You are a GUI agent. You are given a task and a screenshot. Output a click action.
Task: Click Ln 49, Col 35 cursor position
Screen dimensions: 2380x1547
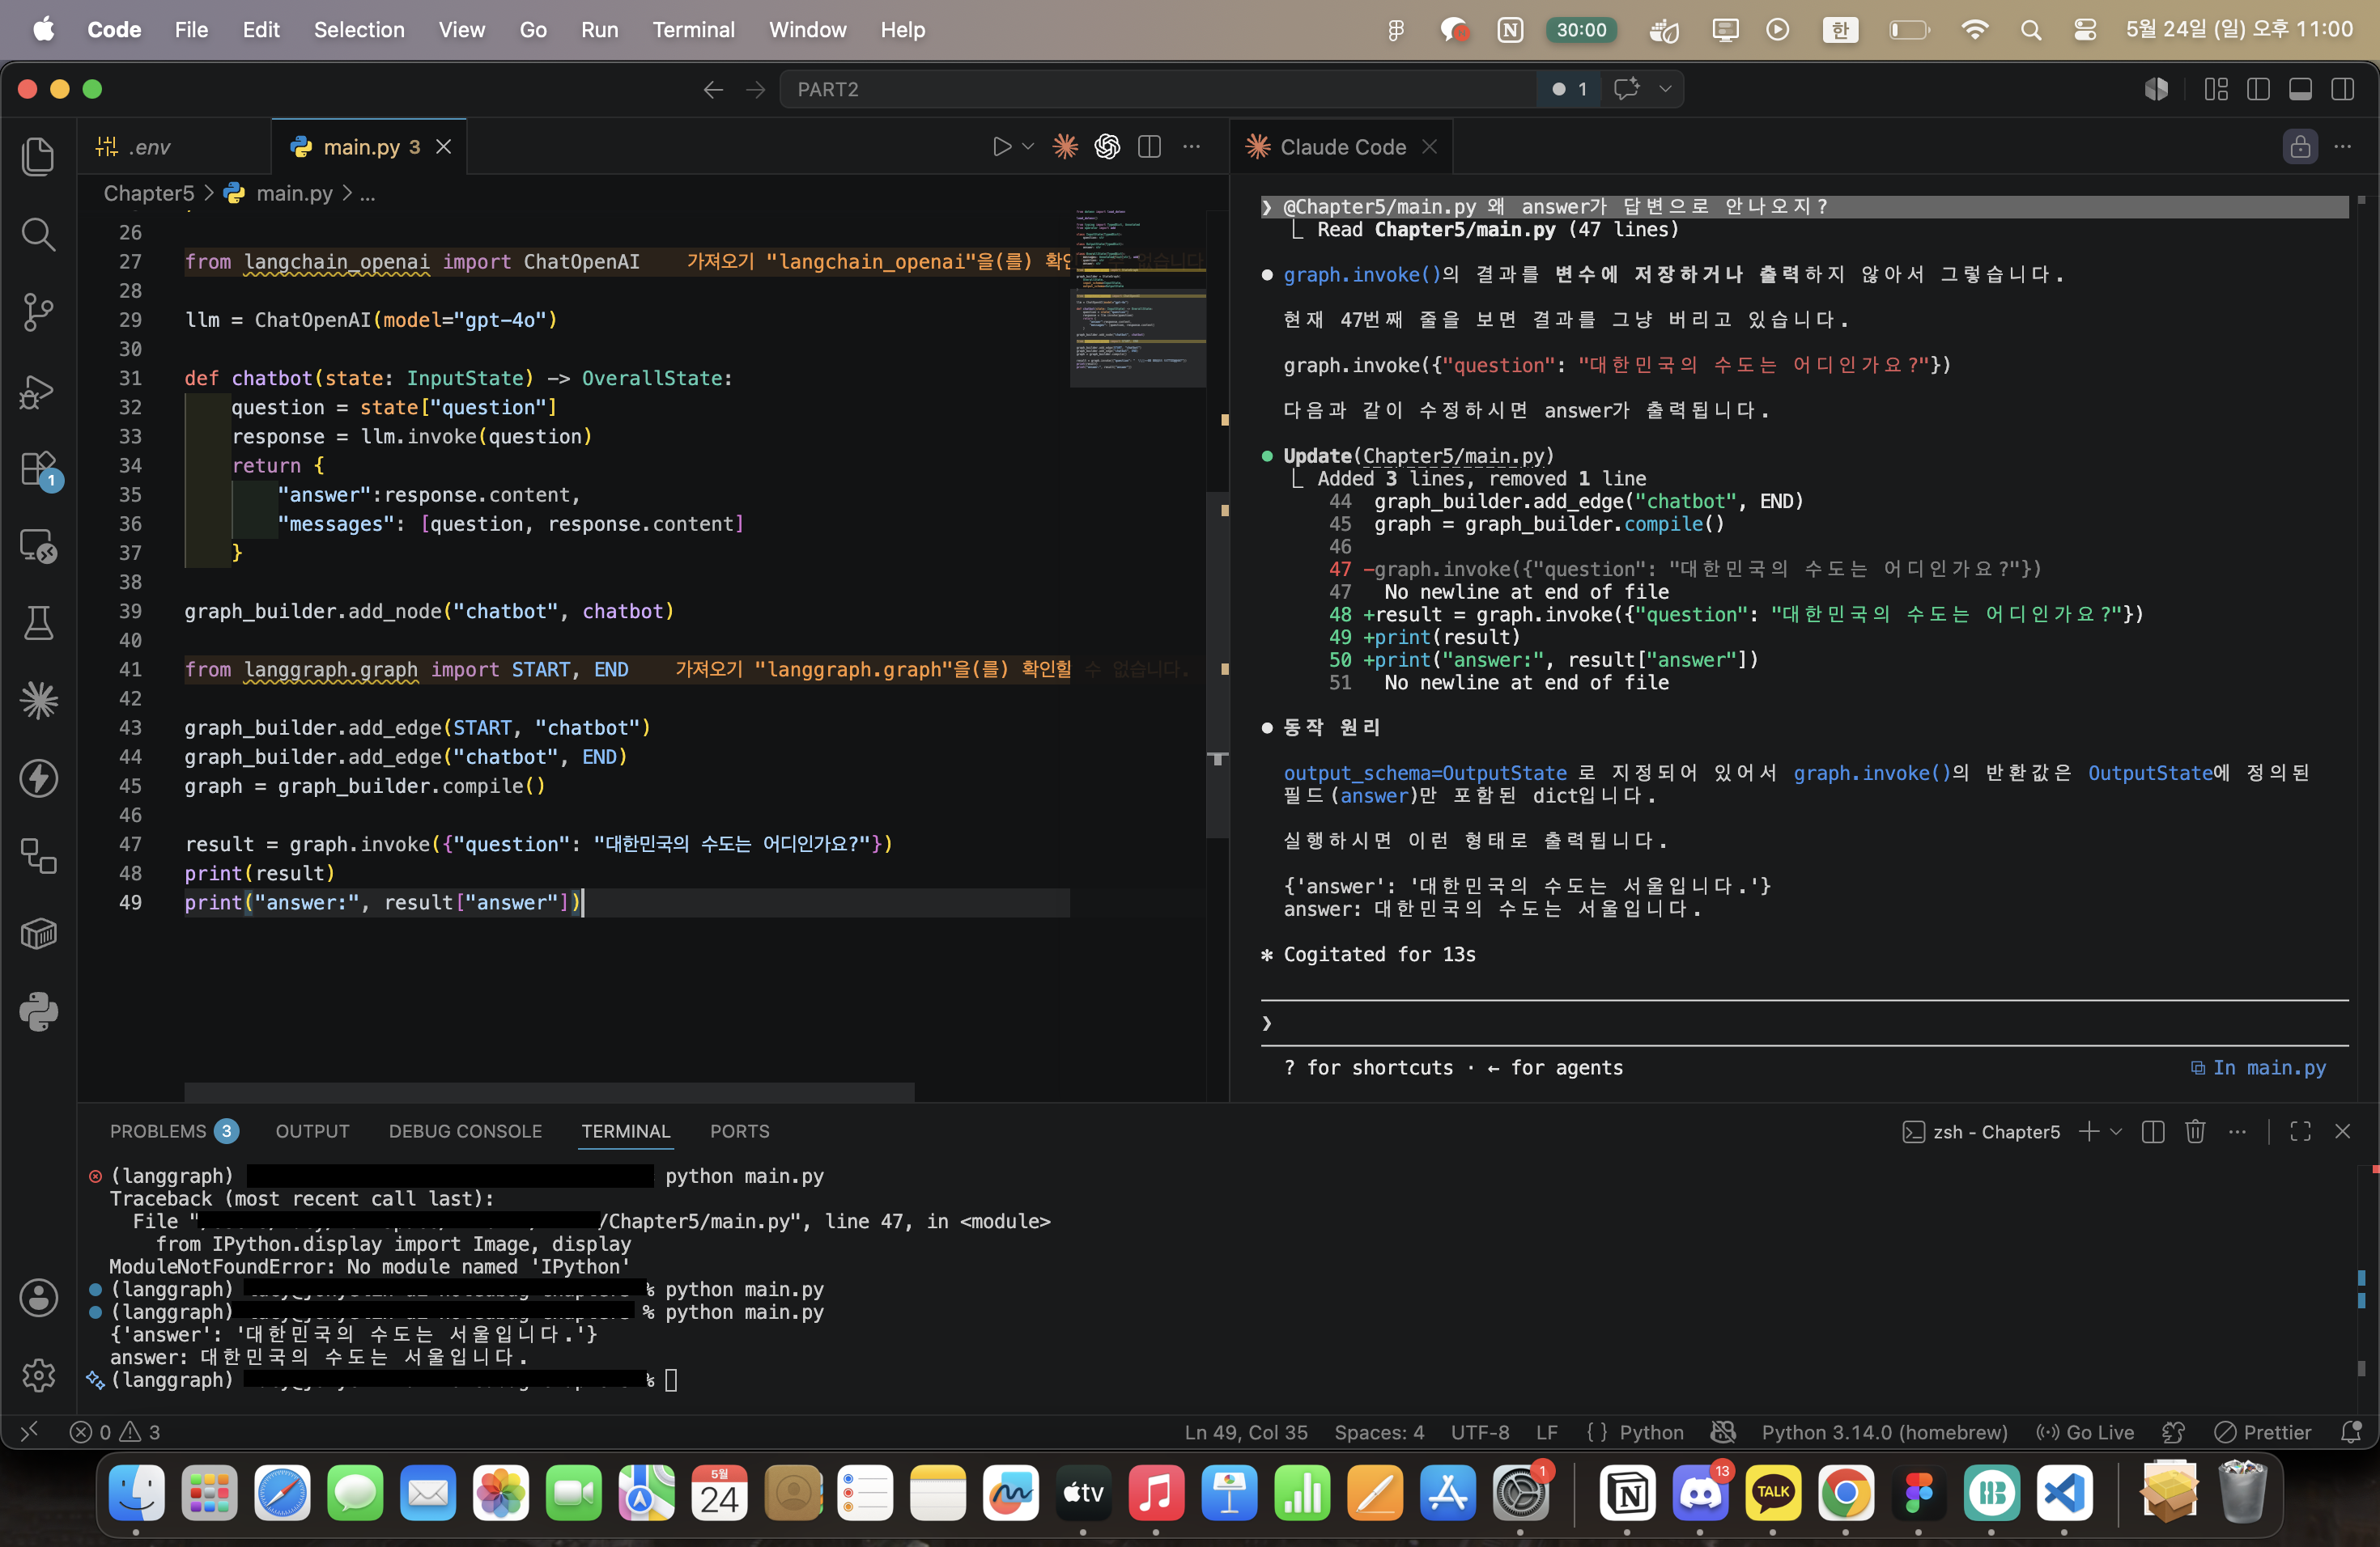[1246, 1432]
